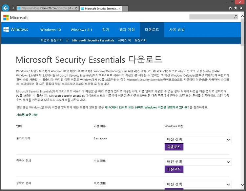246x191 pixels.
Task: Click the Windows logo in blue bar
Action: click(x=15, y=29)
